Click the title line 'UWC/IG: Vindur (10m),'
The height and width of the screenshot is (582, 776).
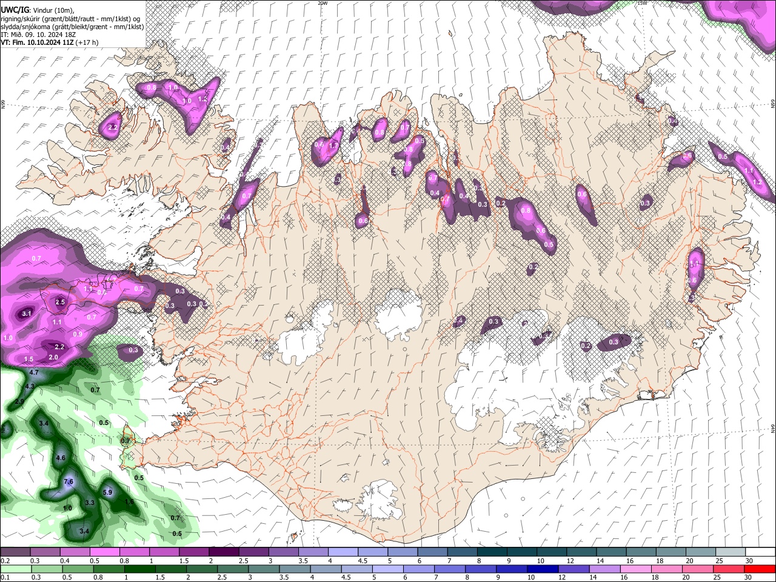tap(36, 10)
